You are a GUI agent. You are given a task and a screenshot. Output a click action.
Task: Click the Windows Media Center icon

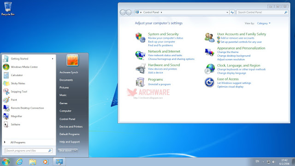point(6,67)
